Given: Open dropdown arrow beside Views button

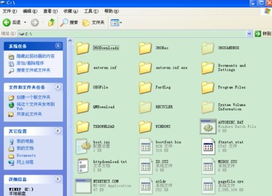Looking at the screenshot, I should pos(121,23).
